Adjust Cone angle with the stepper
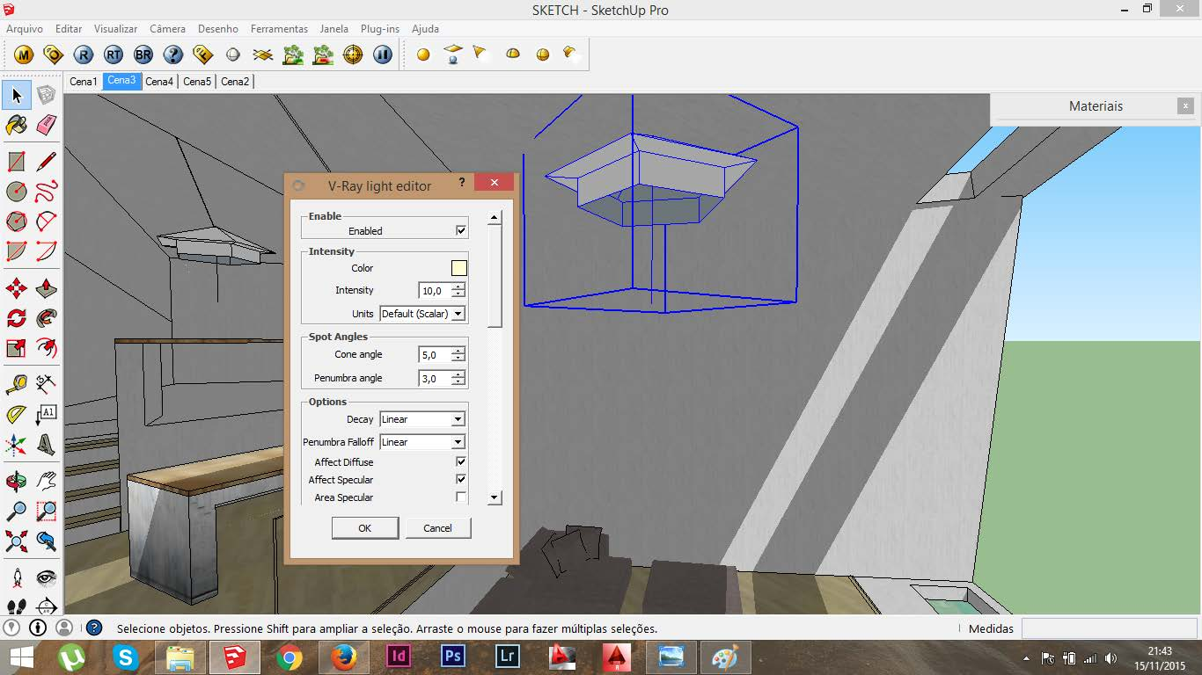Screen dimensions: 1202x675 (458, 354)
